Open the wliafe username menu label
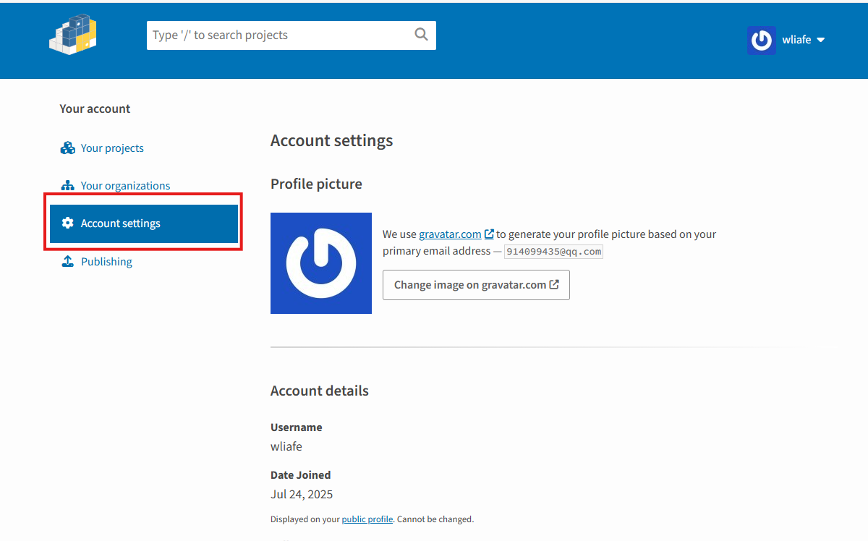Screen dimensions: 868x541 796,41
